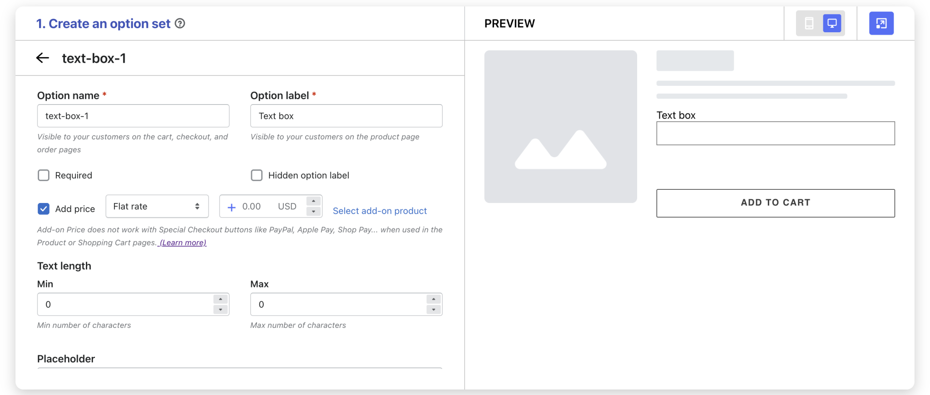Image resolution: width=930 pixels, height=395 pixels.
Task: Decrease Max text length value
Action: pyautogui.click(x=434, y=310)
